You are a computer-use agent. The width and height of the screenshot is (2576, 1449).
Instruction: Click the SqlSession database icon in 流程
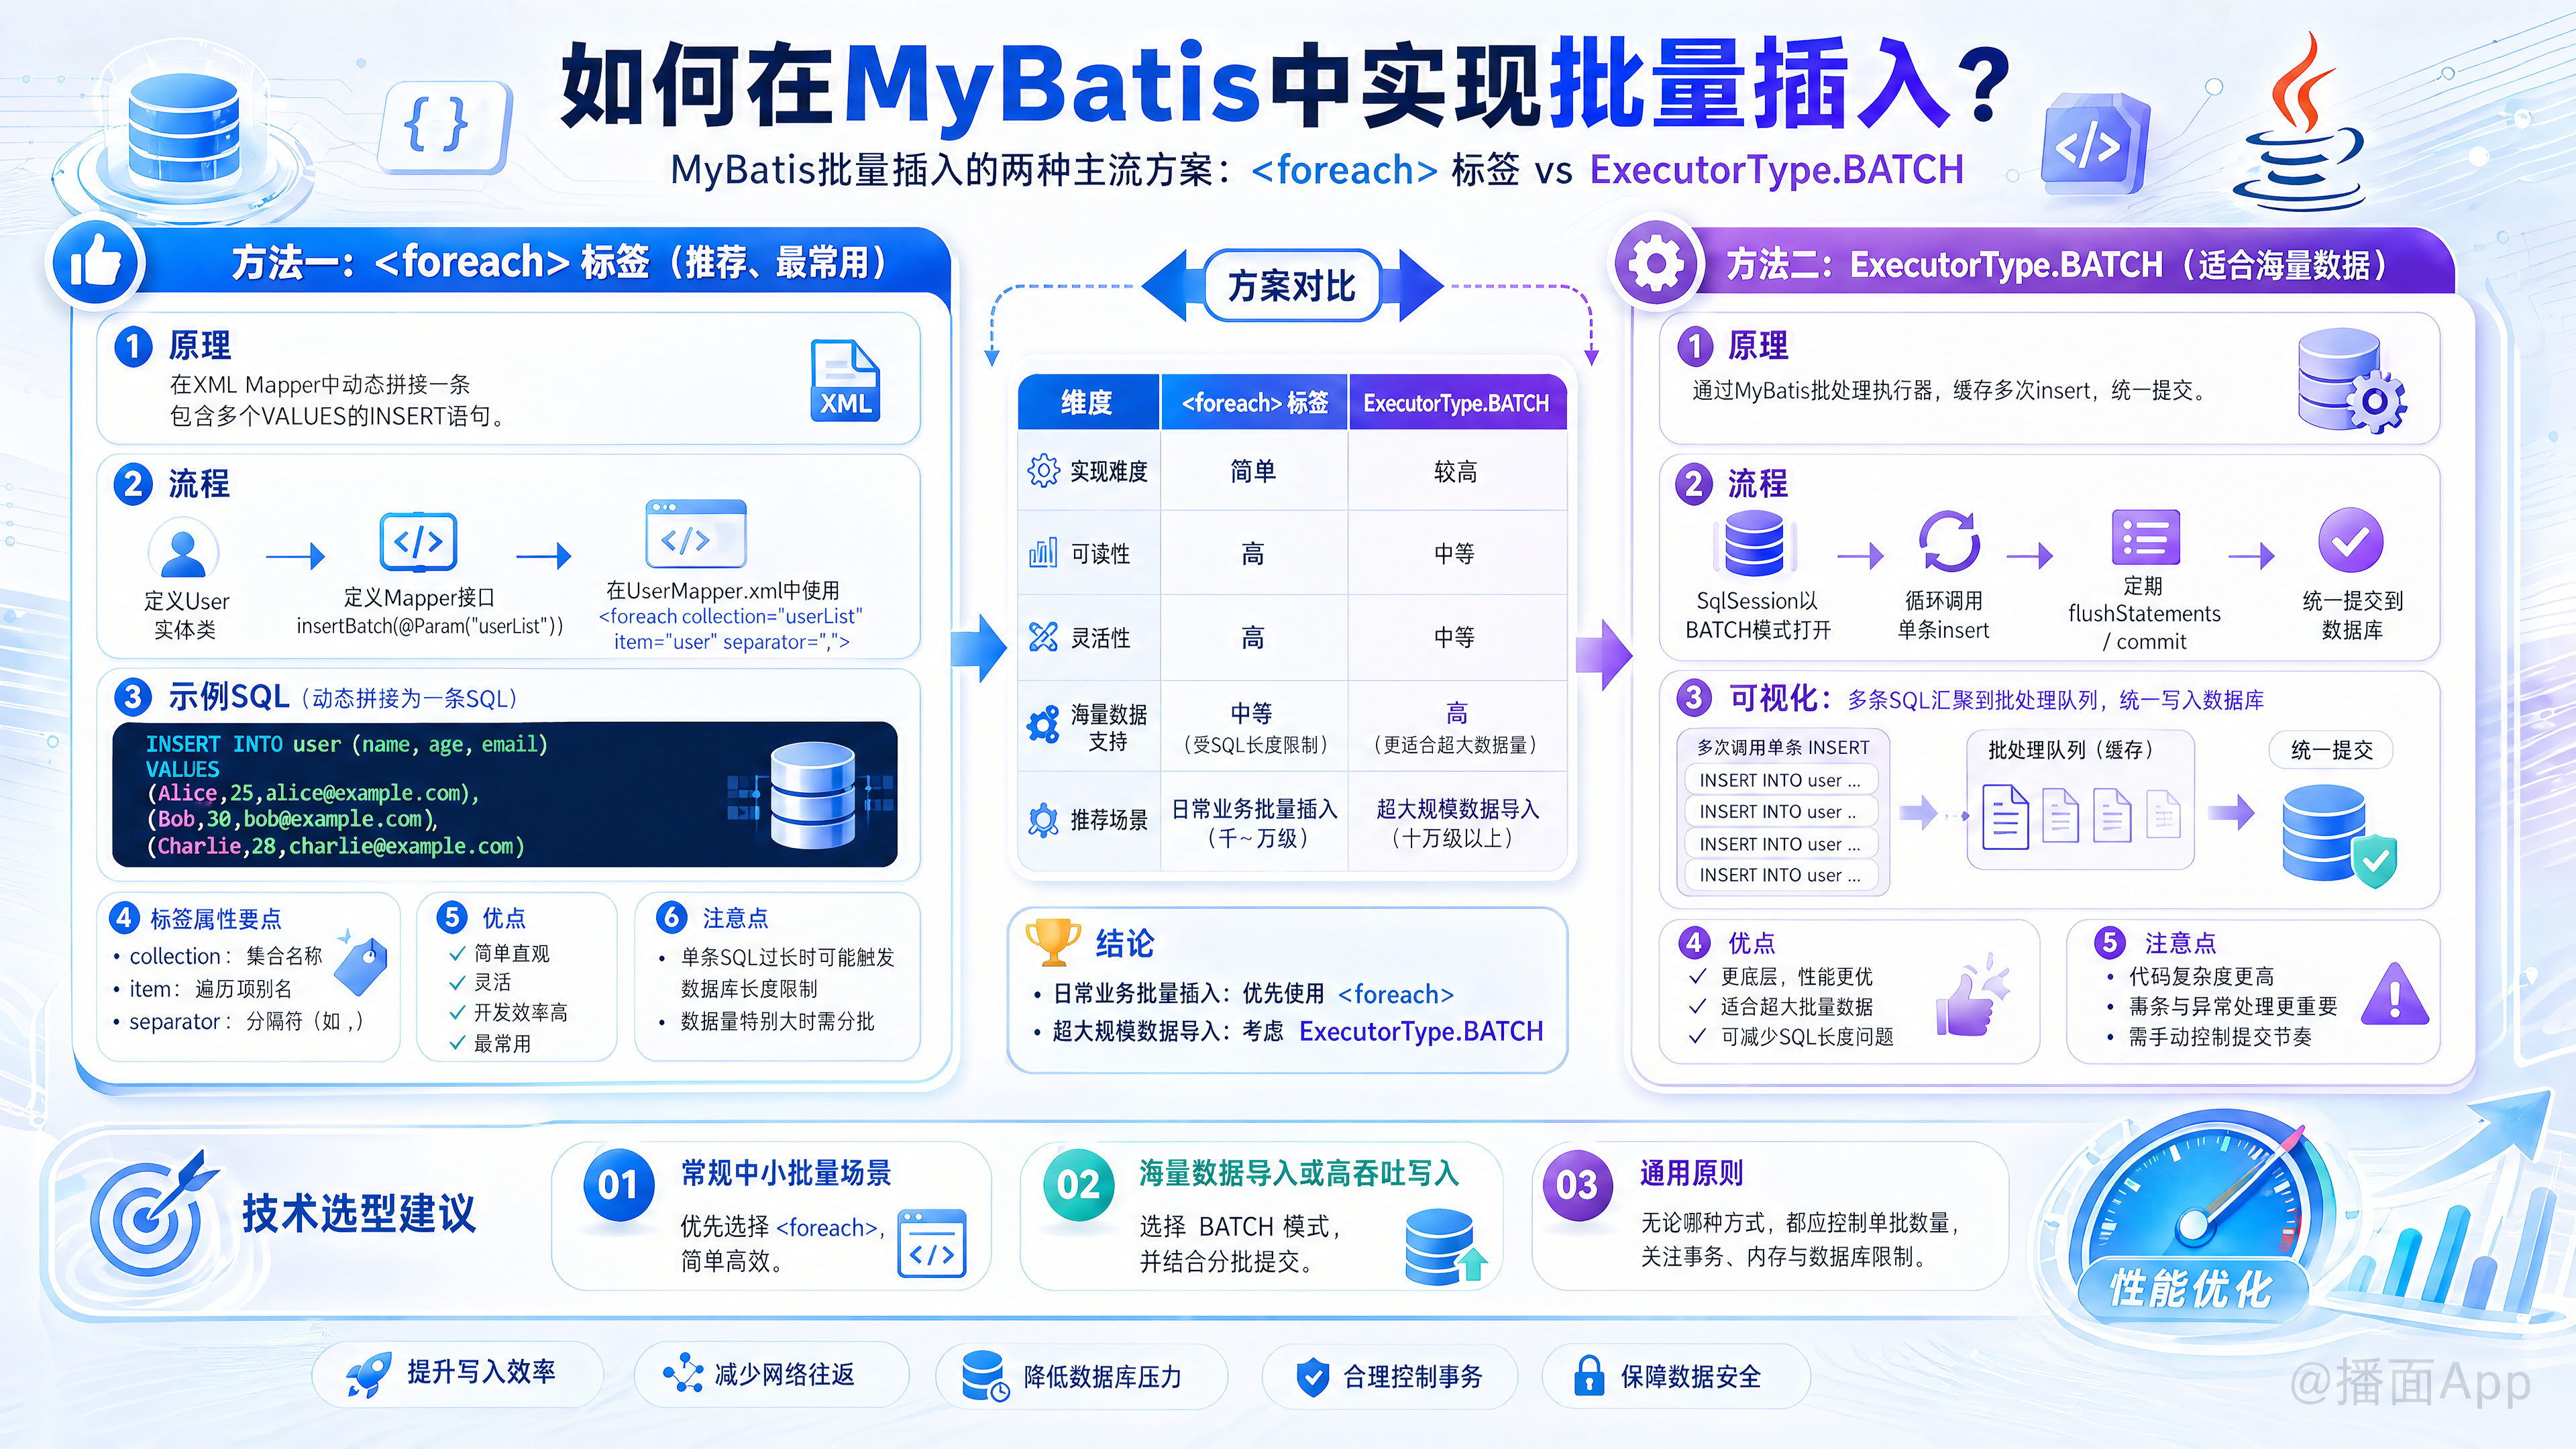(1754, 544)
